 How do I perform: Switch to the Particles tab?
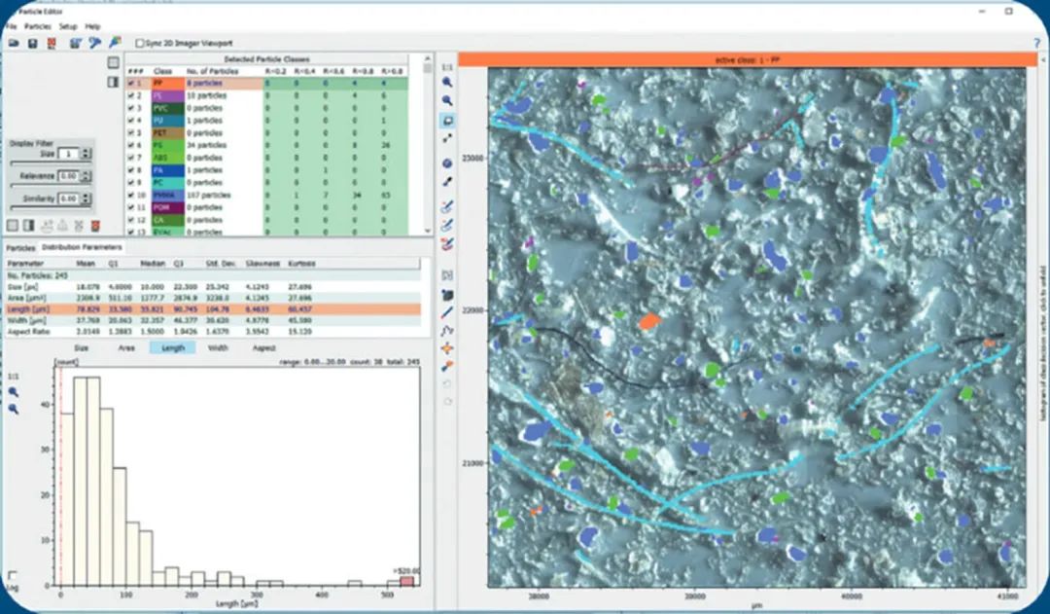click(20, 248)
